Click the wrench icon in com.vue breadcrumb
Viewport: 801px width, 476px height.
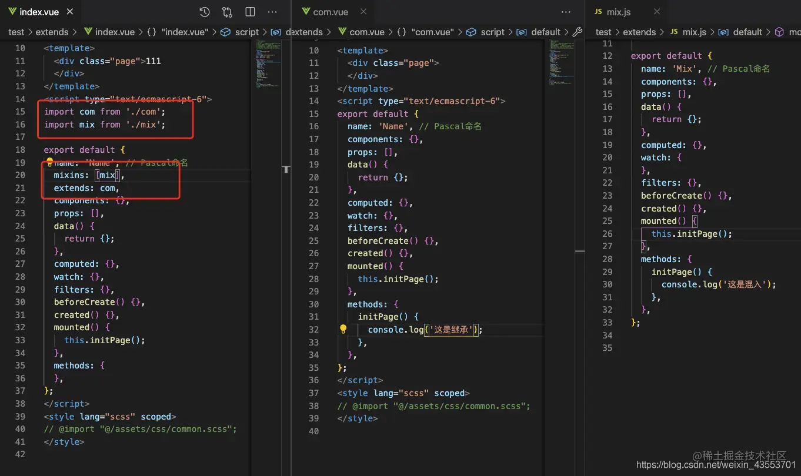pos(577,32)
